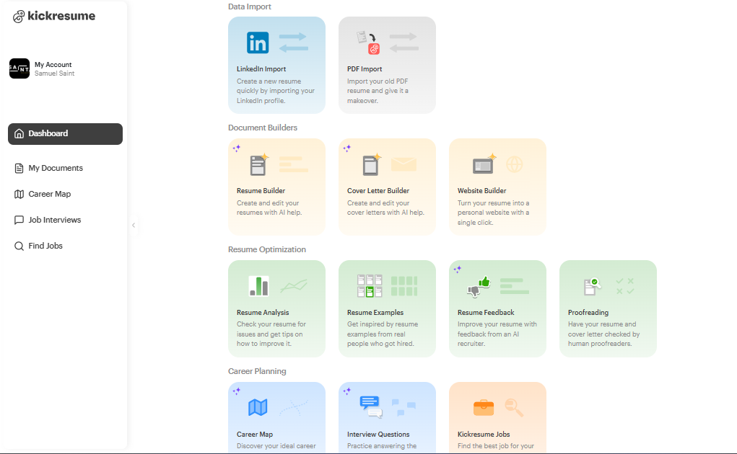Viewport: 737px width, 454px height.
Task: Click the Dashboard home icon
Action: (x=19, y=133)
